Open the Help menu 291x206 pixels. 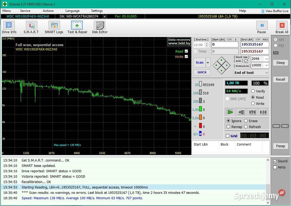point(242,11)
